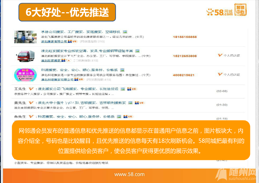
Task: Click member badge beside 淮北旺家搬家 link
Action: click(x=66, y=61)
